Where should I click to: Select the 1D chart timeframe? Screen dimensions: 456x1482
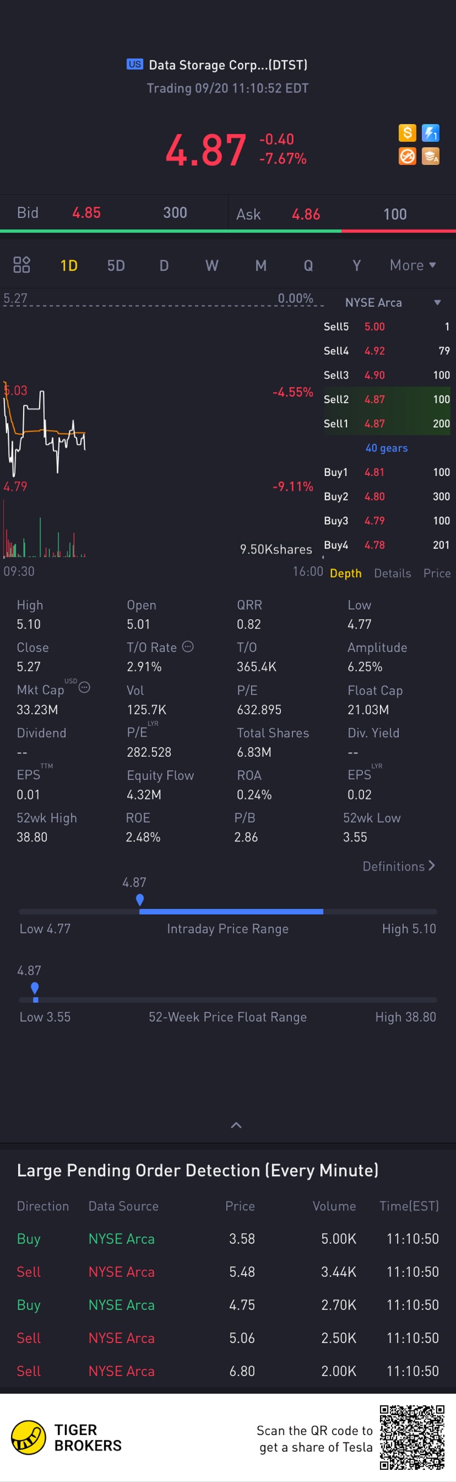(69, 265)
